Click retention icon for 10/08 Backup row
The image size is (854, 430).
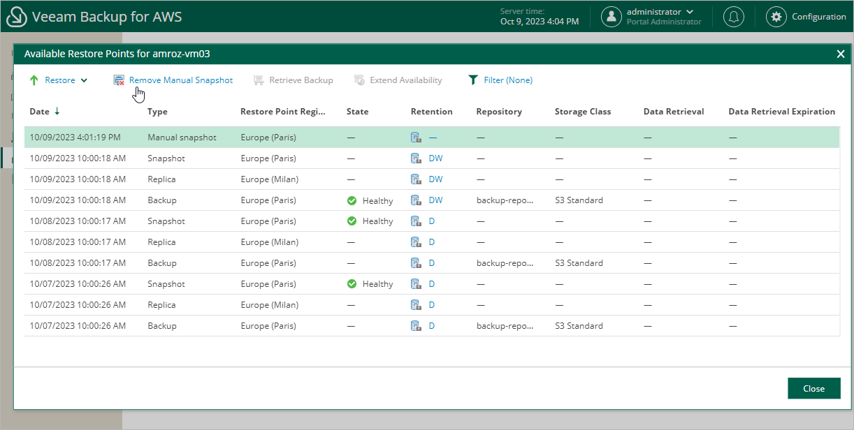416,263
